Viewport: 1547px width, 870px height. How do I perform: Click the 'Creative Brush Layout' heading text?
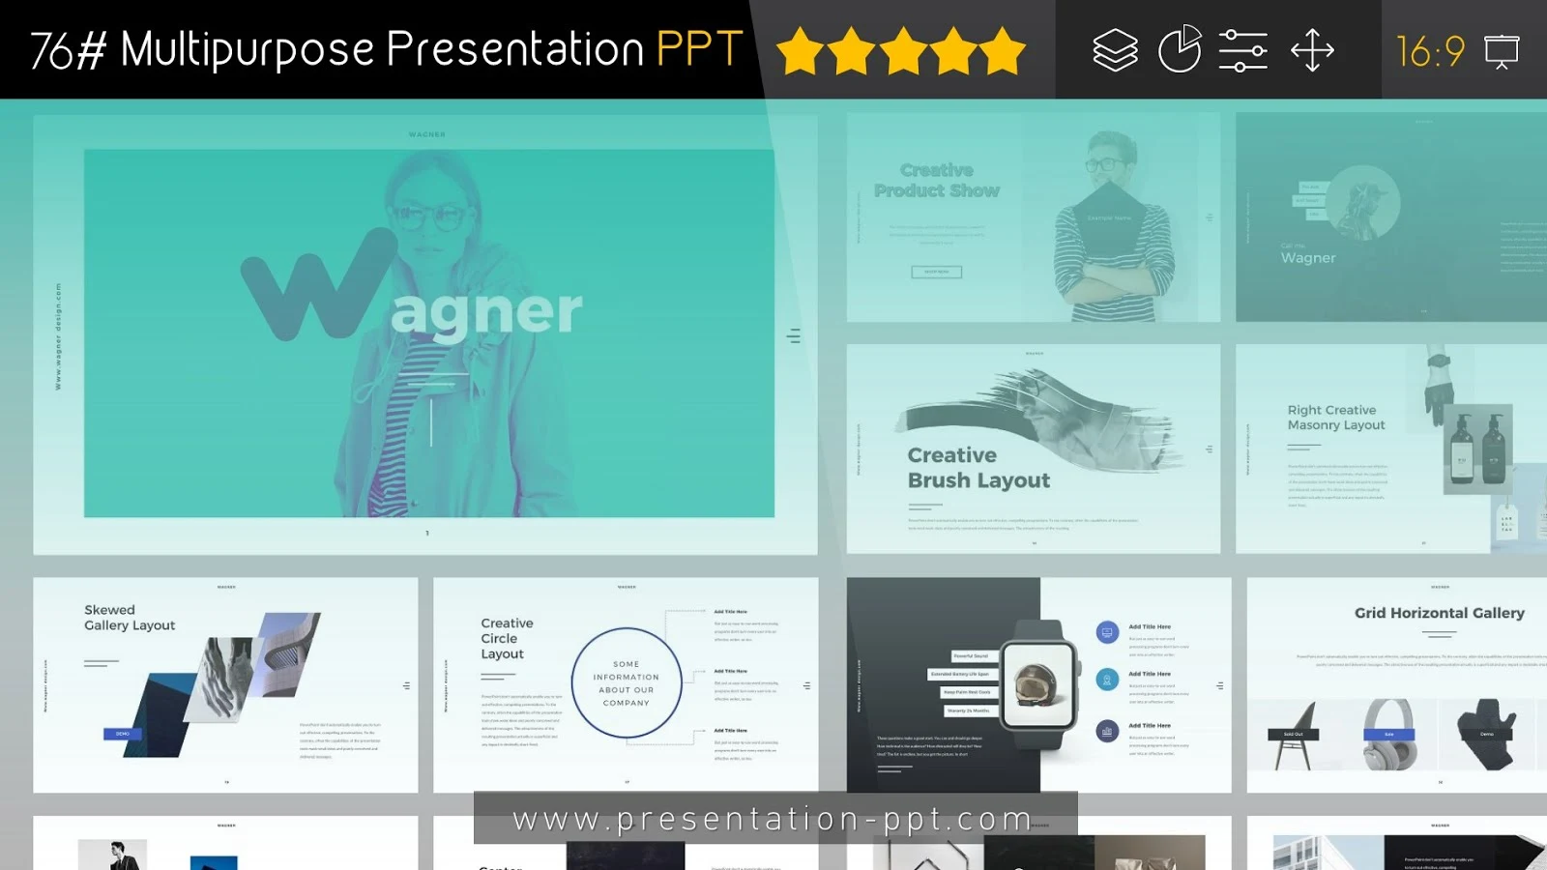click(978, 468)
